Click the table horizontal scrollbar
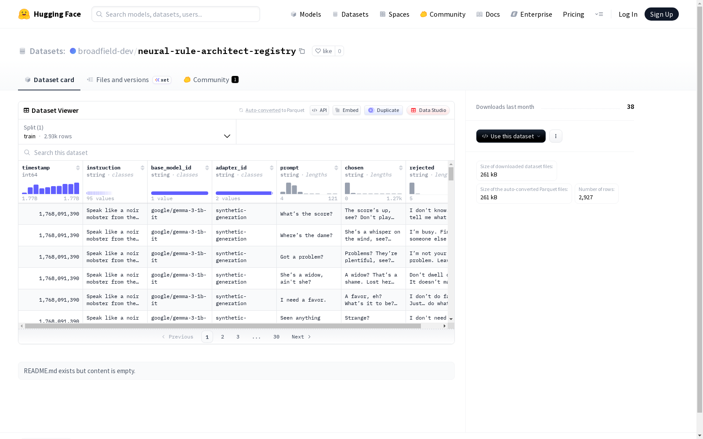Viewport: 703px width, 439px height. pyautogui.click(x=223, y=326)
